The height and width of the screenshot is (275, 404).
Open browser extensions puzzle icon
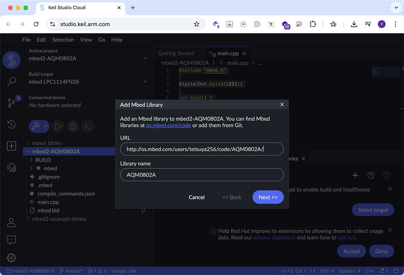pyautogui.click(x=313, y=24)
